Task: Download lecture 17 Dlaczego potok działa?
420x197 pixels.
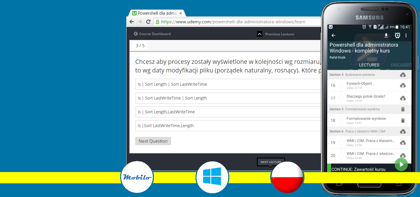Action: pos(403,98)
